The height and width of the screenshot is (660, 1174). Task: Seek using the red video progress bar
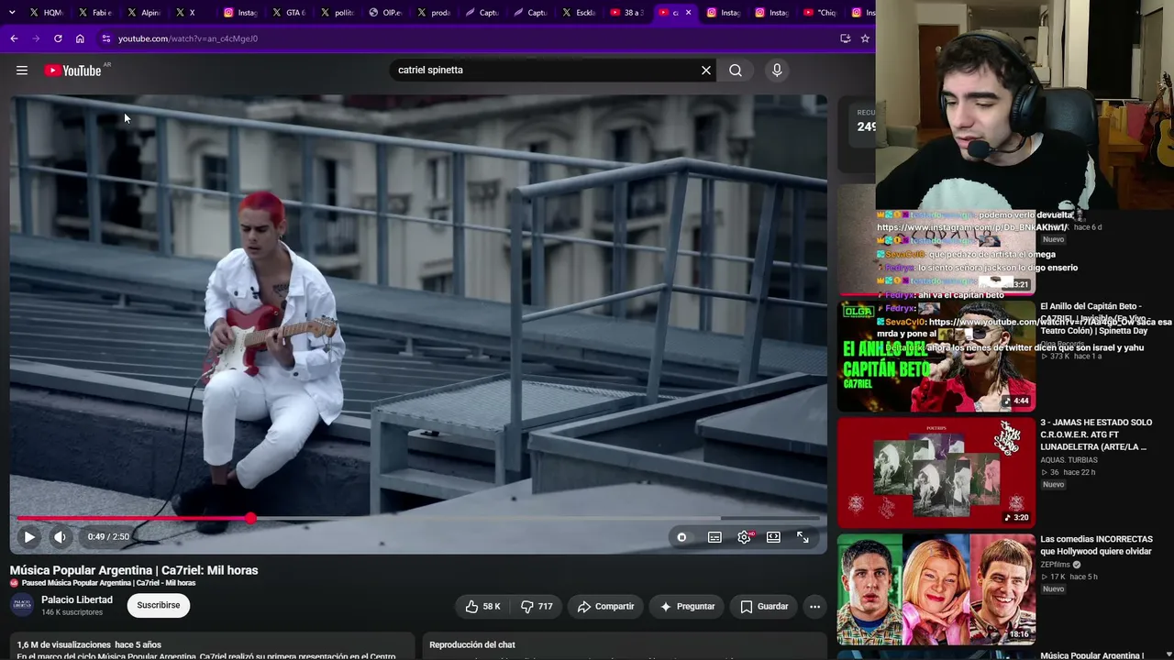pyautogui.click(x=418, y=519)
